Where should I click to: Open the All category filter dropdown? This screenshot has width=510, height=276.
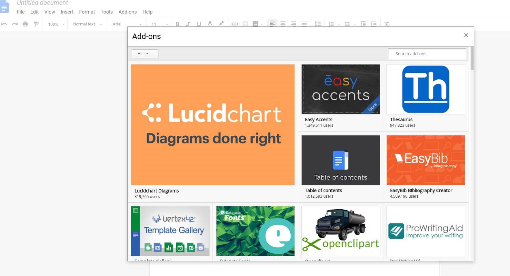point(145,54)
